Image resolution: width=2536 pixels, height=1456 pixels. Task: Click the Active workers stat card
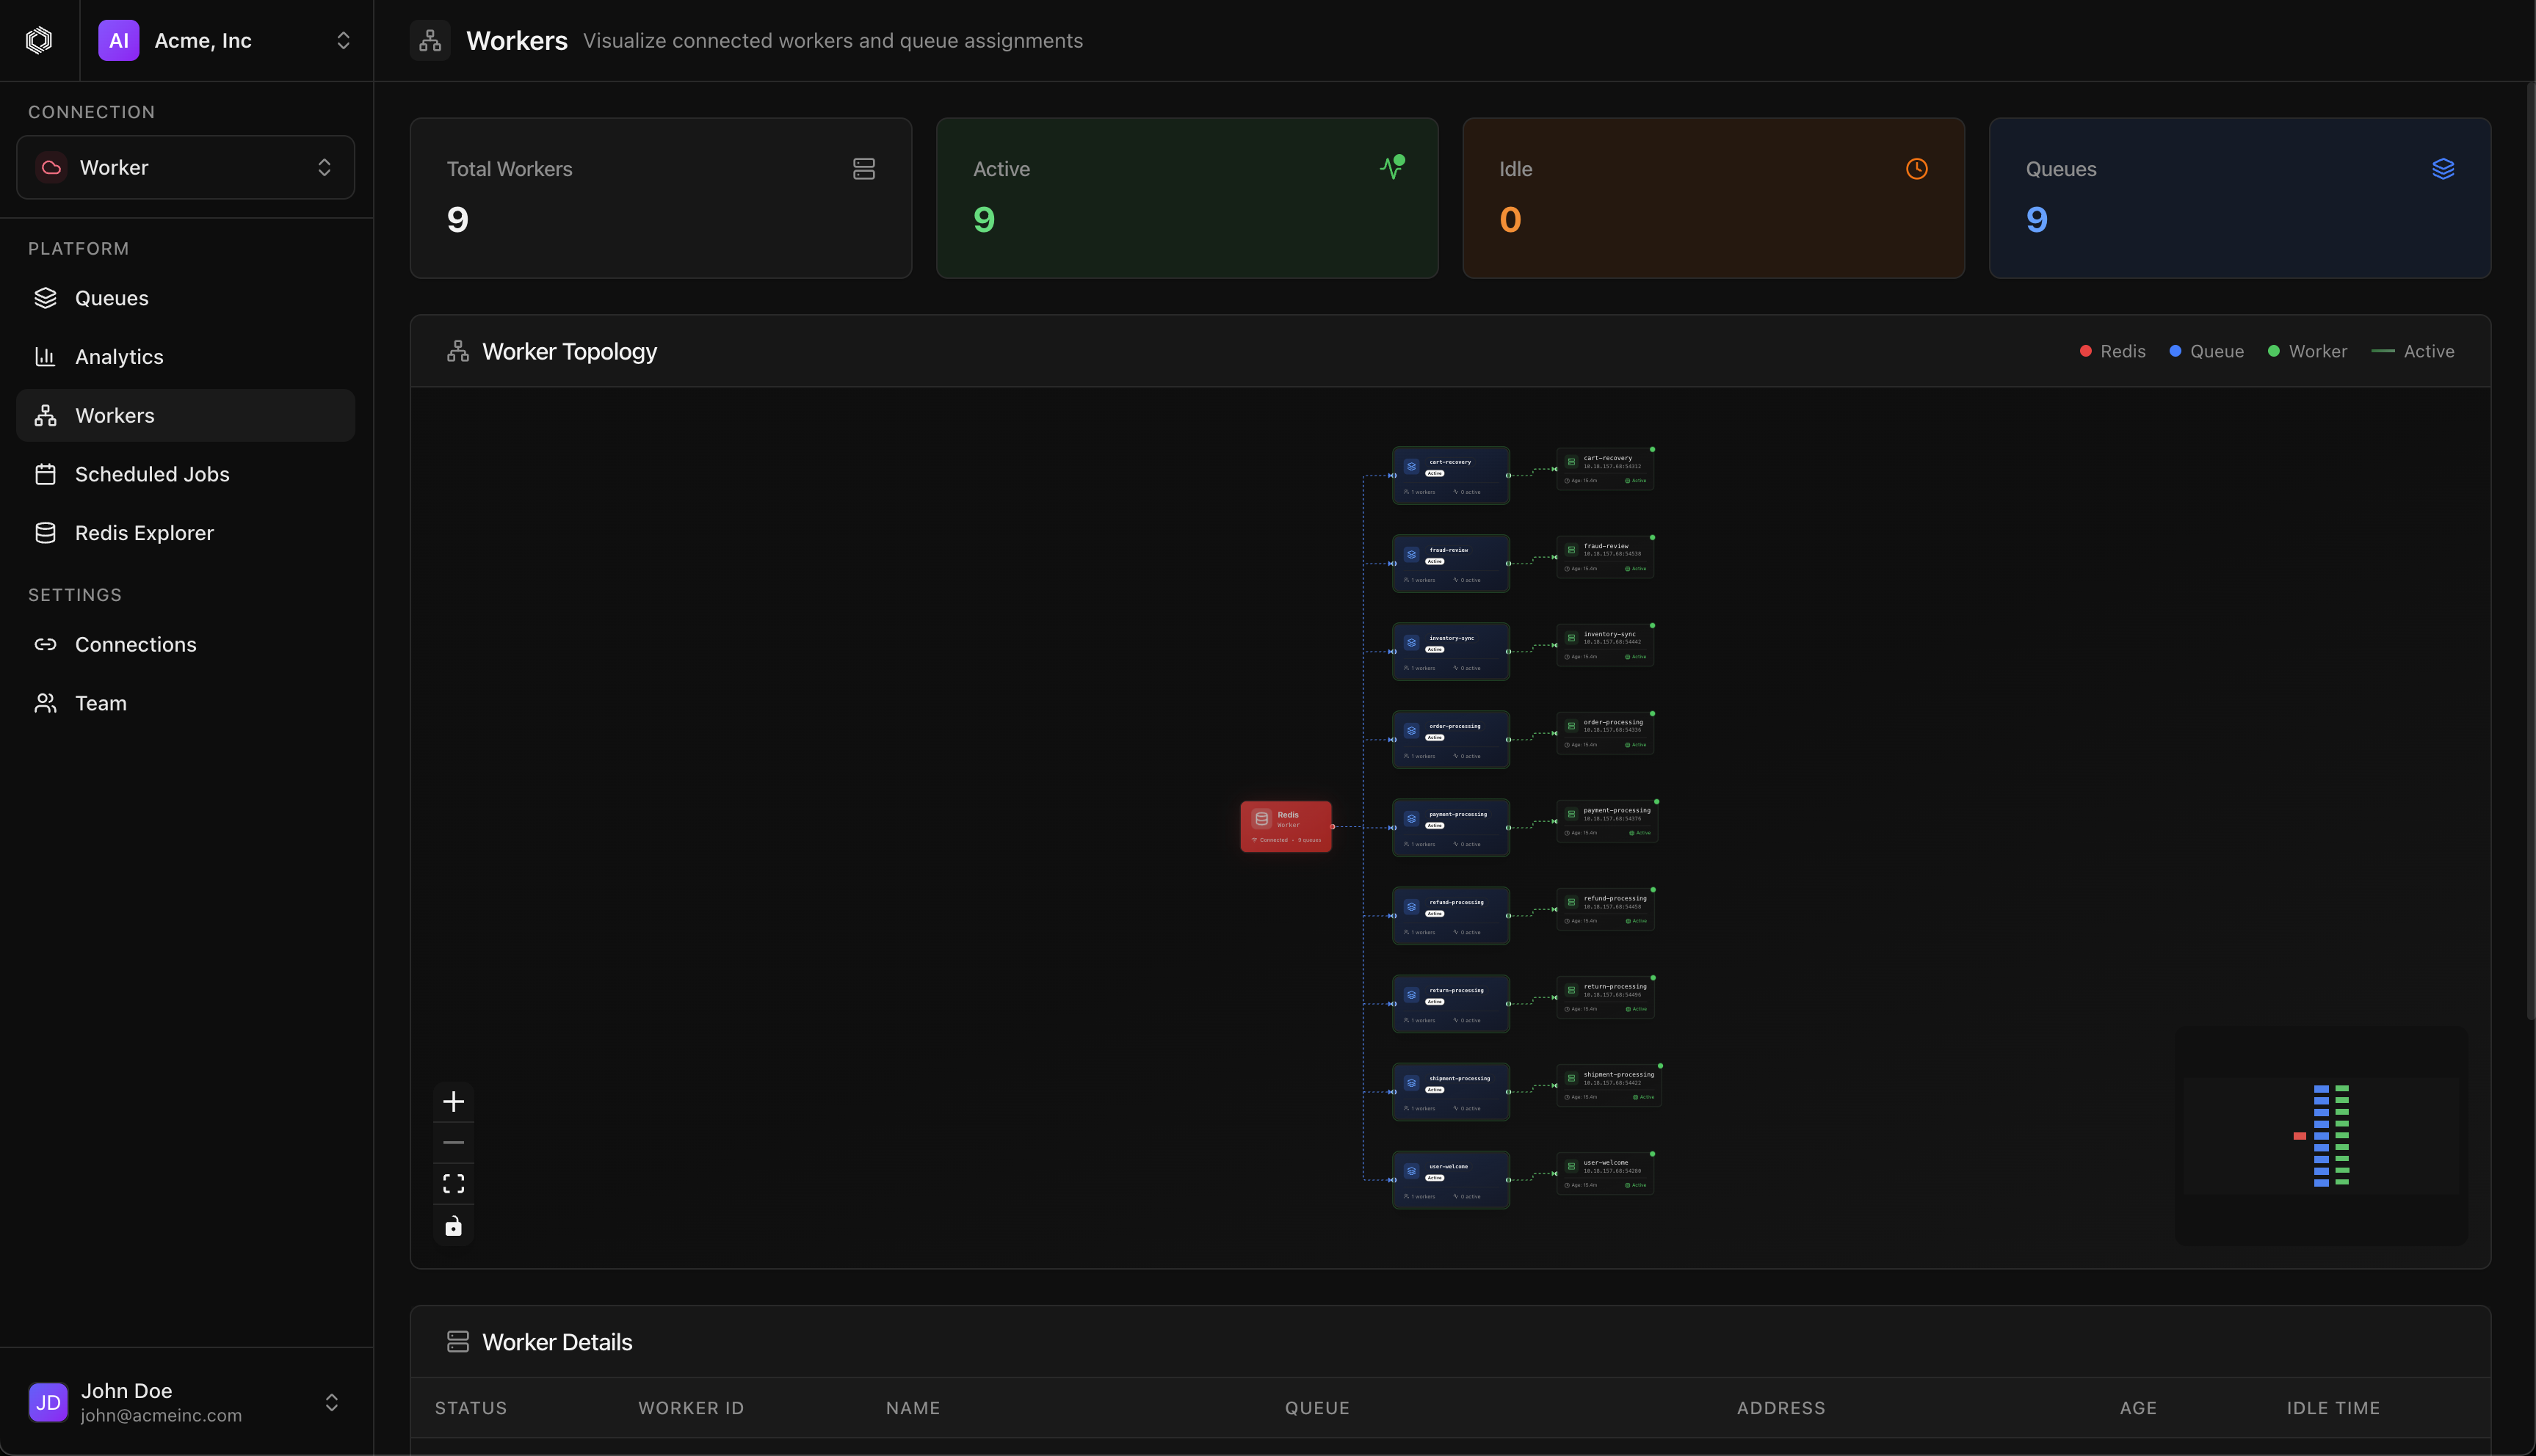1187,198
